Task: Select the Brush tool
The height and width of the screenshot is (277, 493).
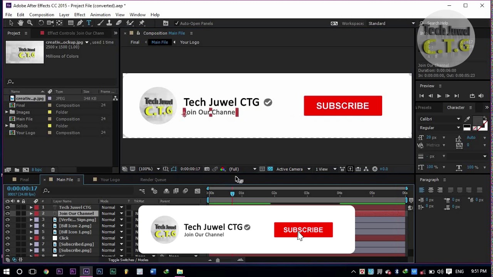Action: 100,23
